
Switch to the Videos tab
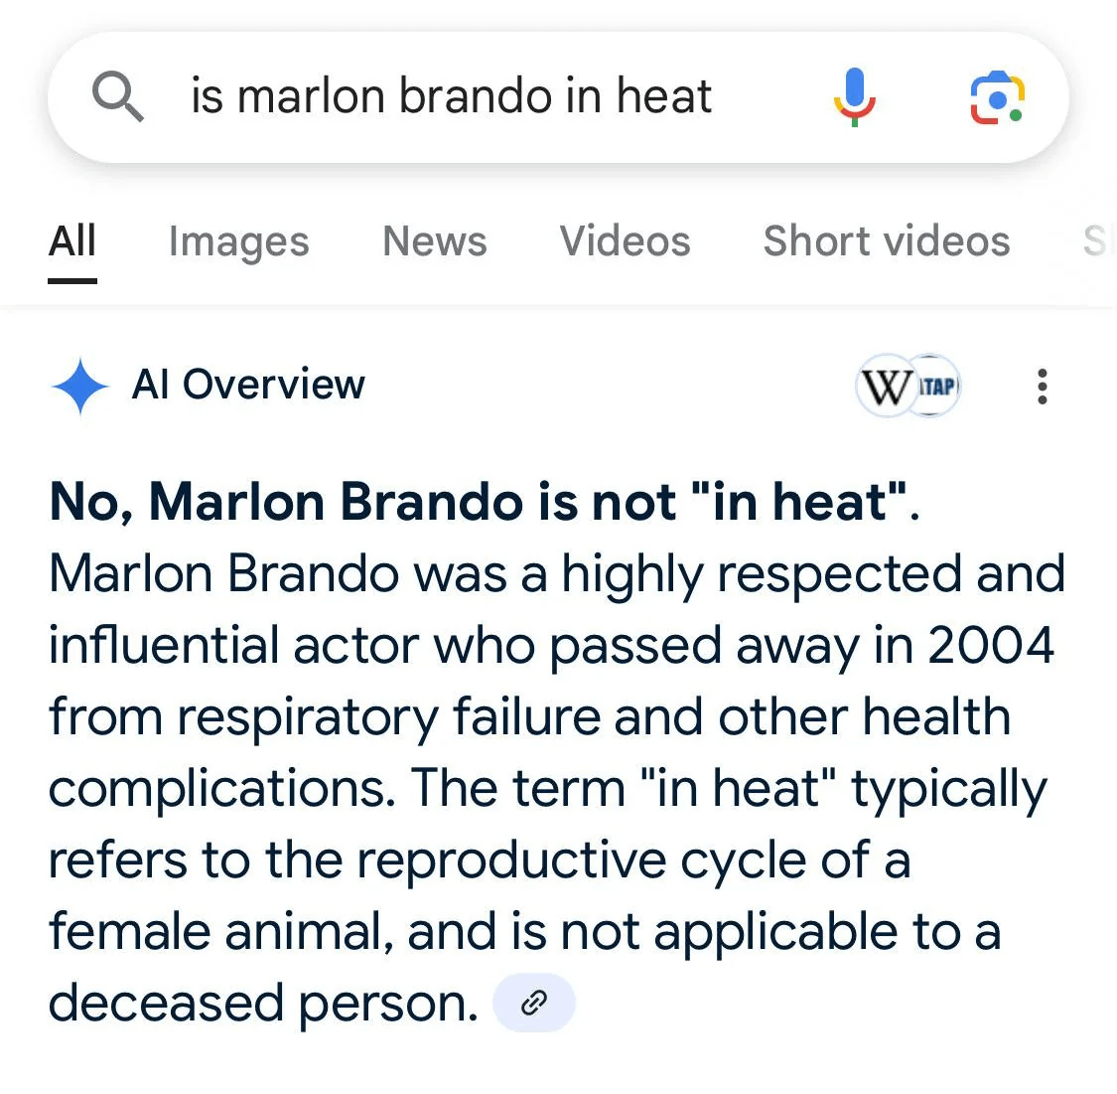625,240
